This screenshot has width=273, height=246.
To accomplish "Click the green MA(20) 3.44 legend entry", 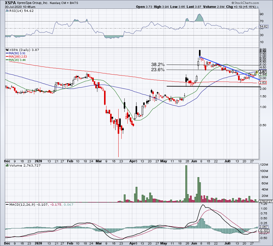I will pos(16,60).
